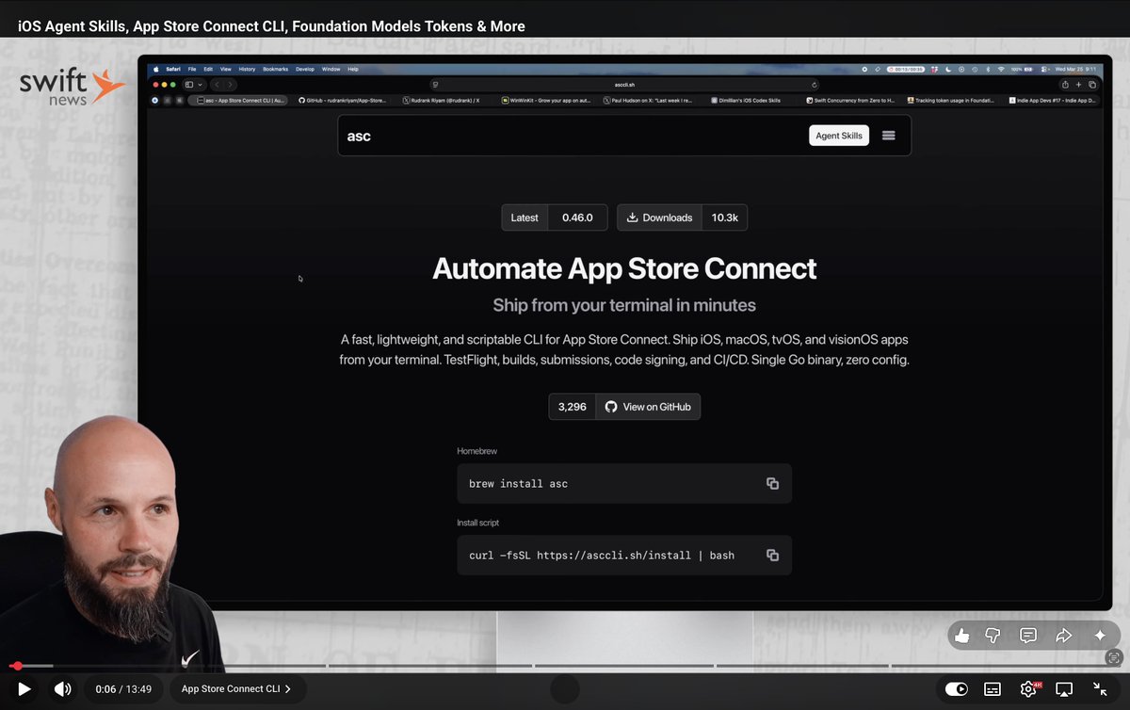Screen dimensions: 1130x710
Task: Show Safari tab overview
Action: (1092, 84)
